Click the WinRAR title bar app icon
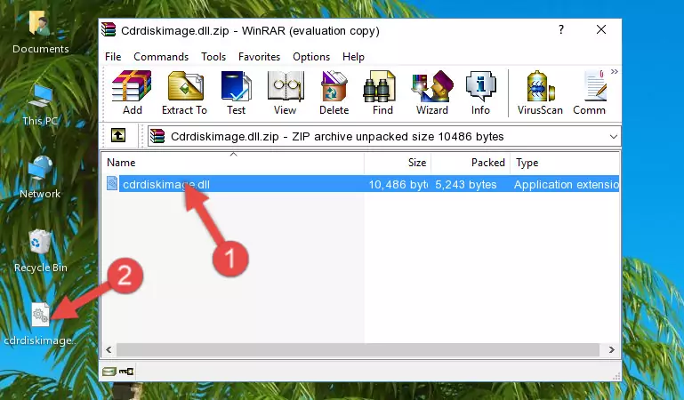Screen dimensions: 684x400 pyautogui.click(x=109, y=29)
